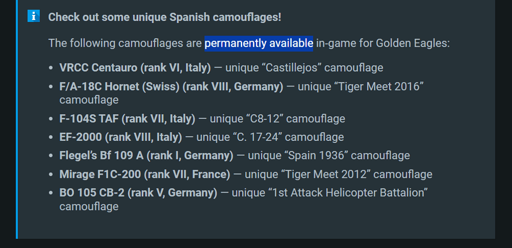The width and height of the screenshot is (512, 248).
Task: Click the bullet point before VRCC Centauro
Action: click(51, 68)
